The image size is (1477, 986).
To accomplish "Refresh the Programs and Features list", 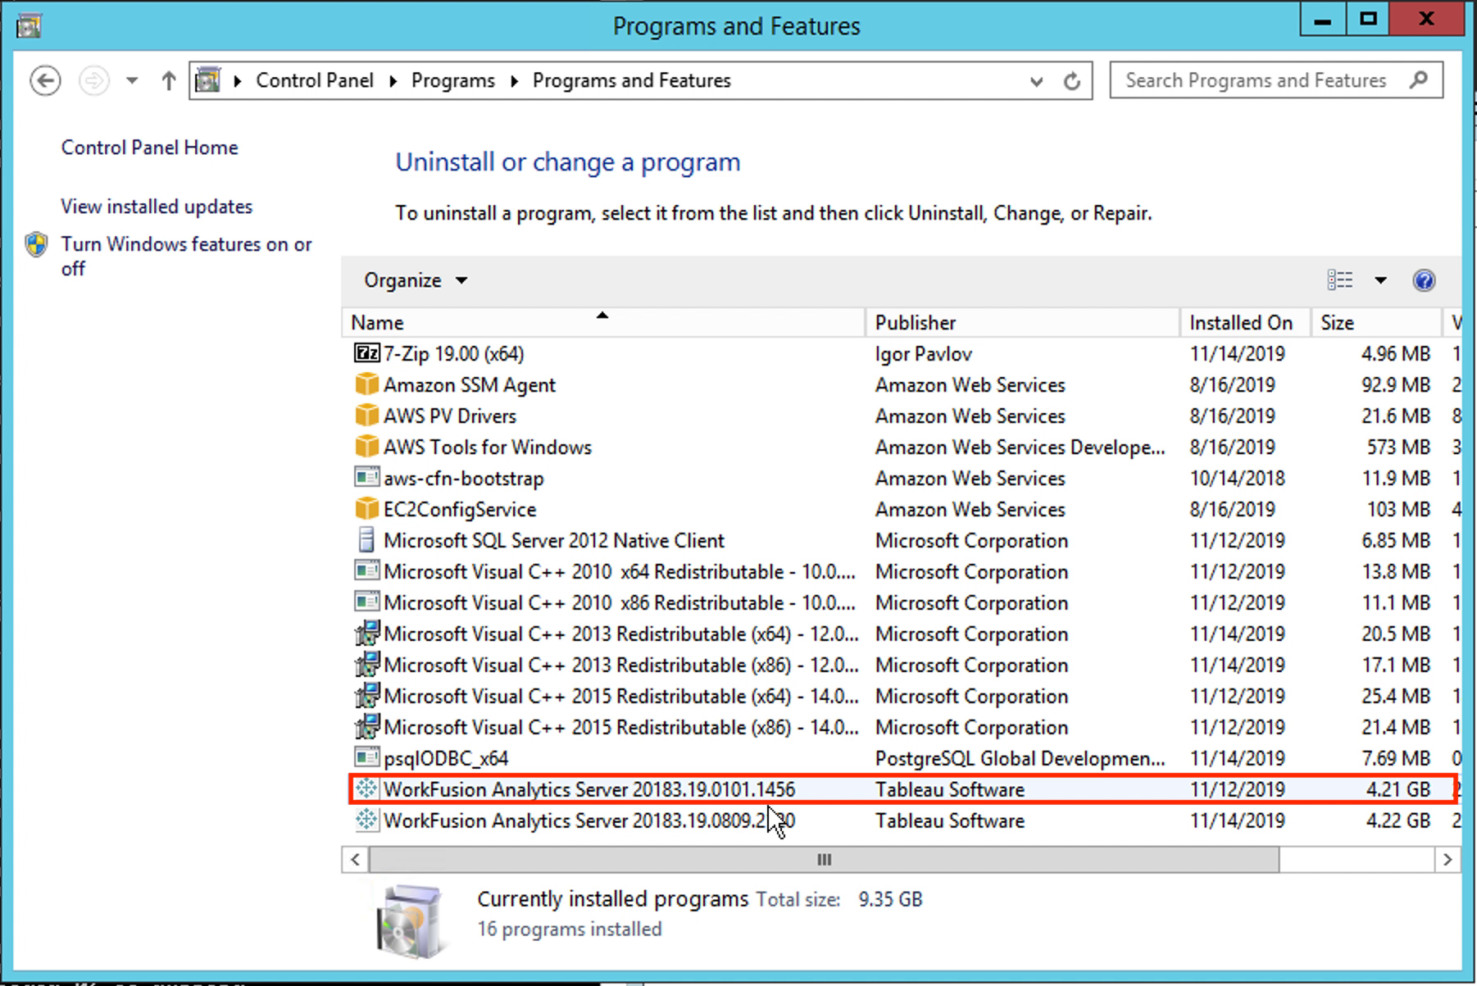I will coord(1071,81).
